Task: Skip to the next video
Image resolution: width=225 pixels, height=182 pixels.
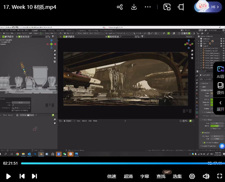Action: (35, 176)
